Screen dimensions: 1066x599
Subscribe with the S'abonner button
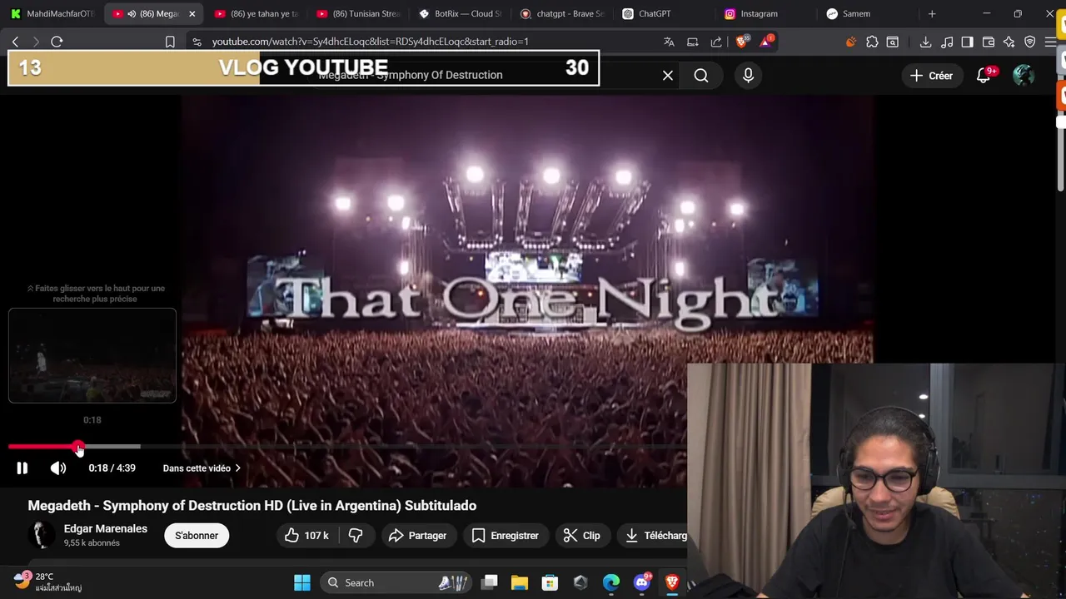(197, 536)
